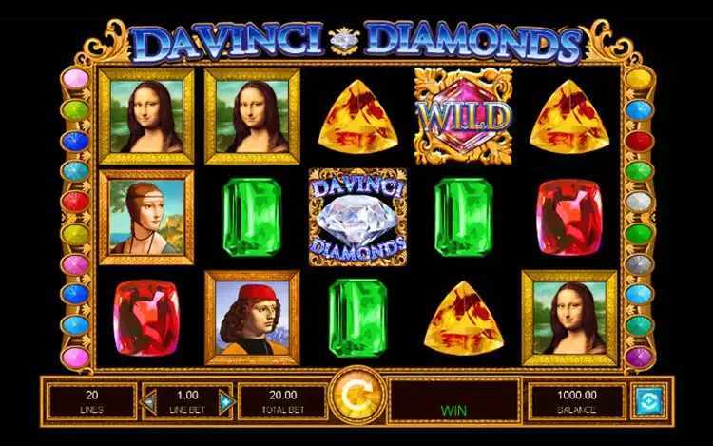Click the Da Vinci Diamonds center symbol
Viewport: 713px width, 446px height.
[x=357, y=217]
